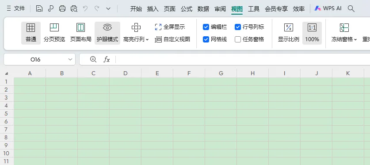This screenshot has height=165, width=370.
Task: Select row 5 header
Action: click(x=7, y=114)
